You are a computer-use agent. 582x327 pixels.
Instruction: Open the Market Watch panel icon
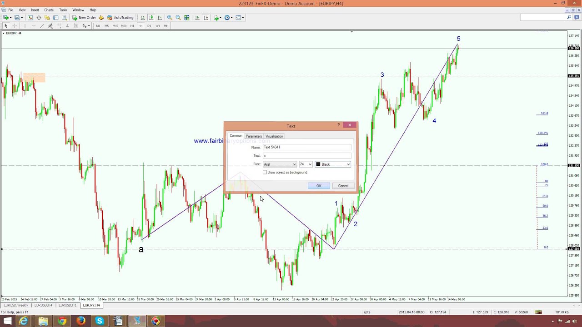click(x=30, y=18)
